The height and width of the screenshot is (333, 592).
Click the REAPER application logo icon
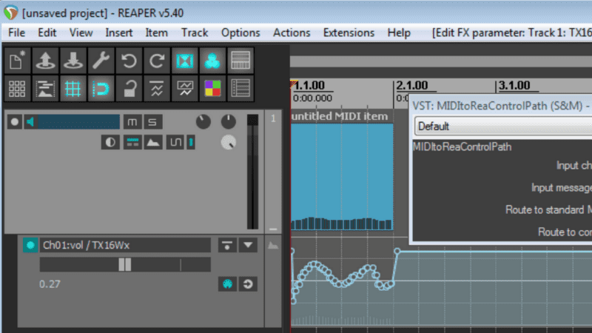(x=11, y=13)
